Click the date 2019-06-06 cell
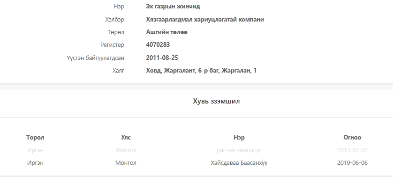 [x=352, y=163]
